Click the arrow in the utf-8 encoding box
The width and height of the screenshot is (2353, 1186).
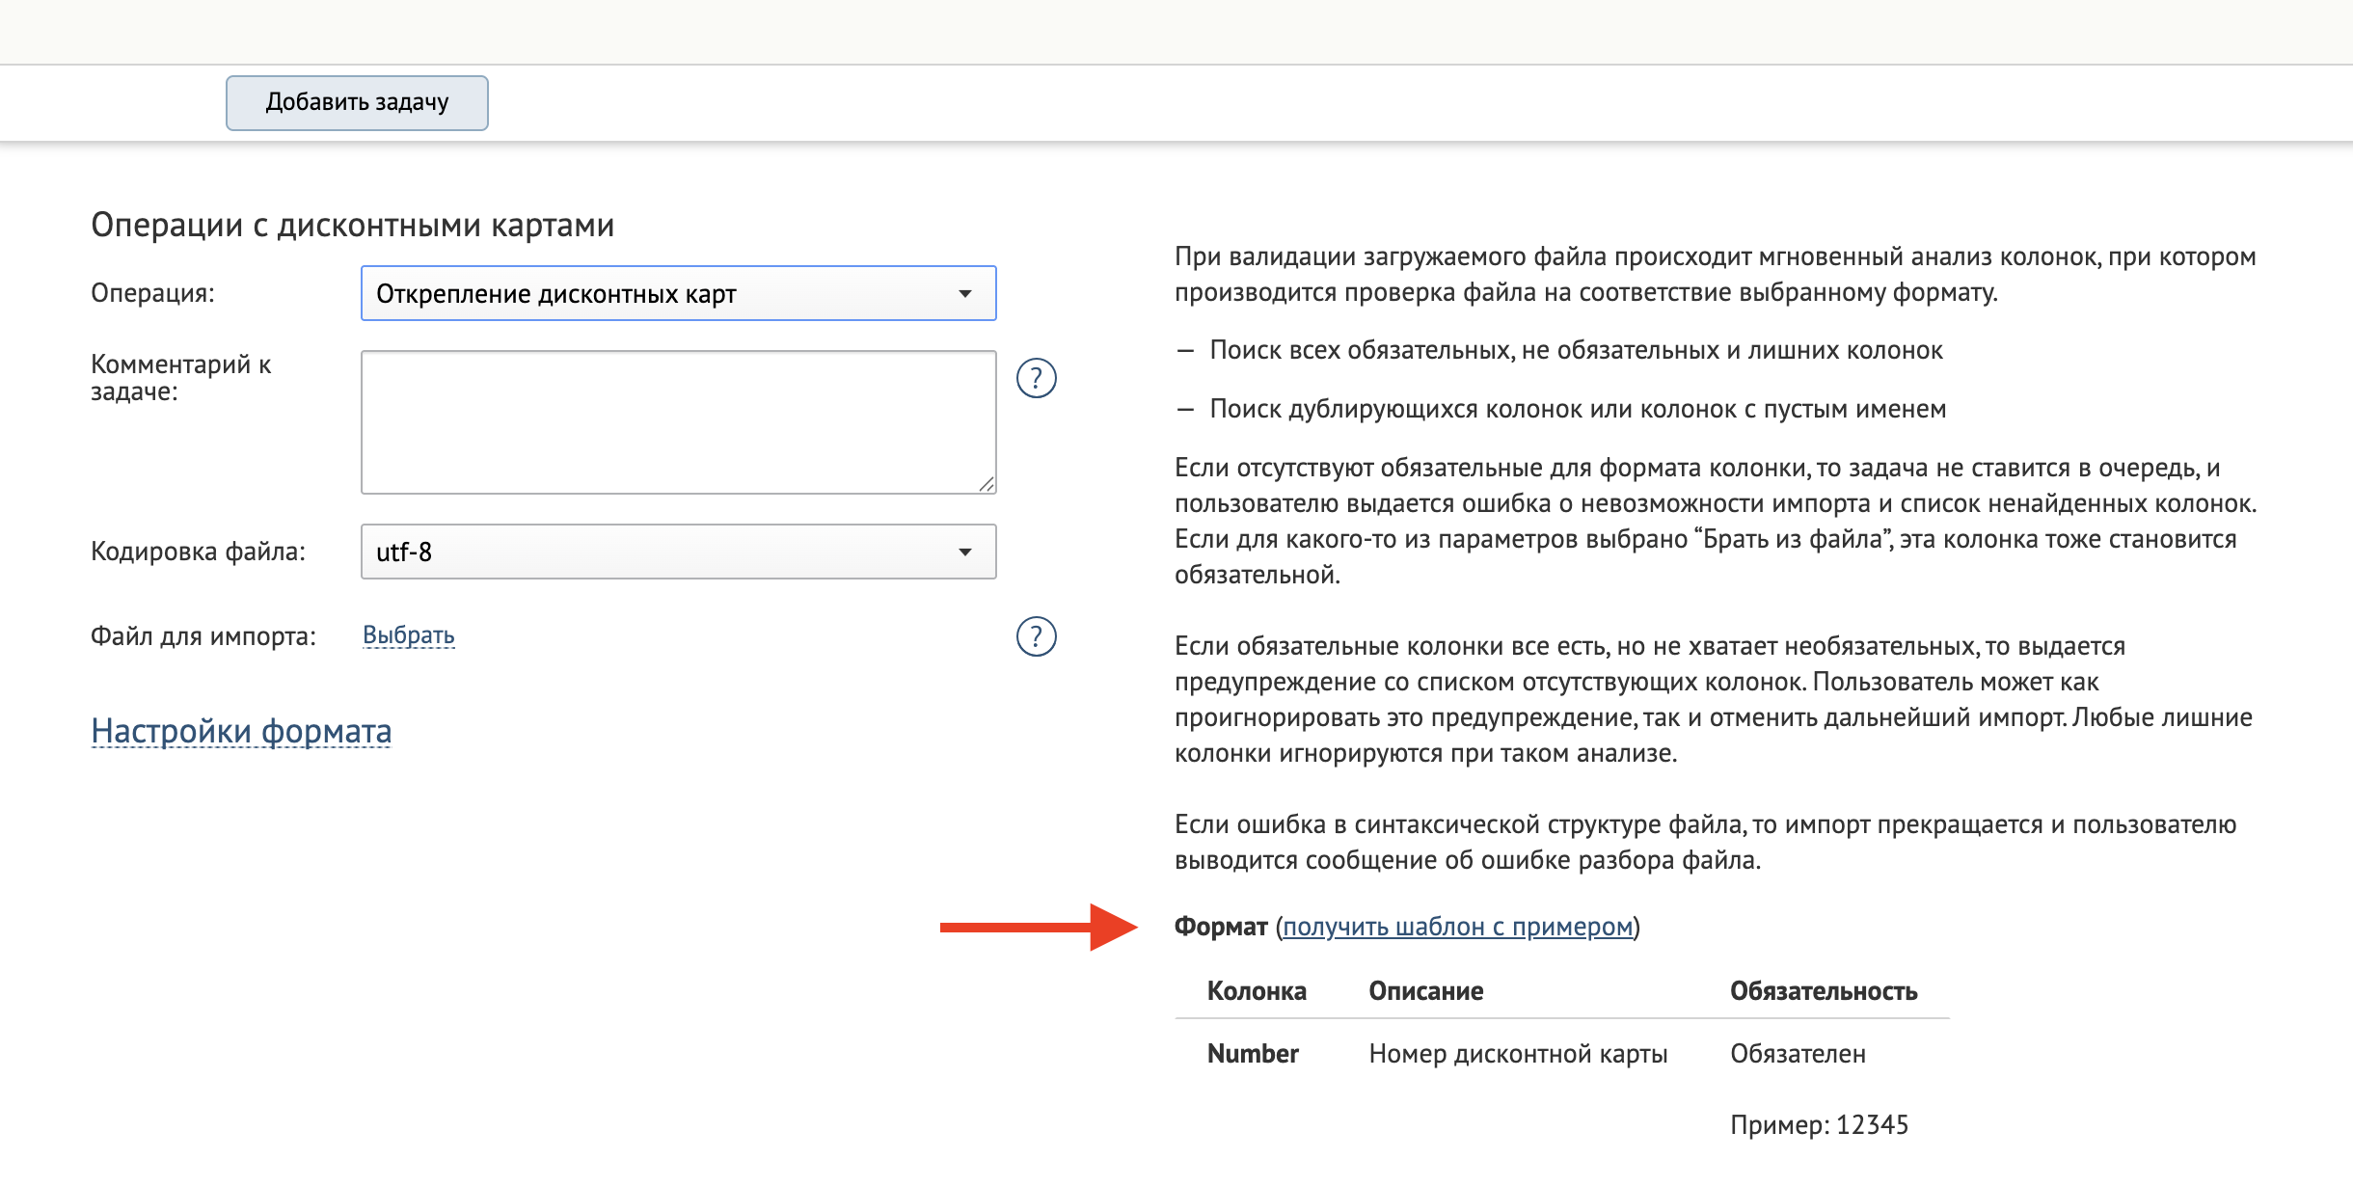964,552
